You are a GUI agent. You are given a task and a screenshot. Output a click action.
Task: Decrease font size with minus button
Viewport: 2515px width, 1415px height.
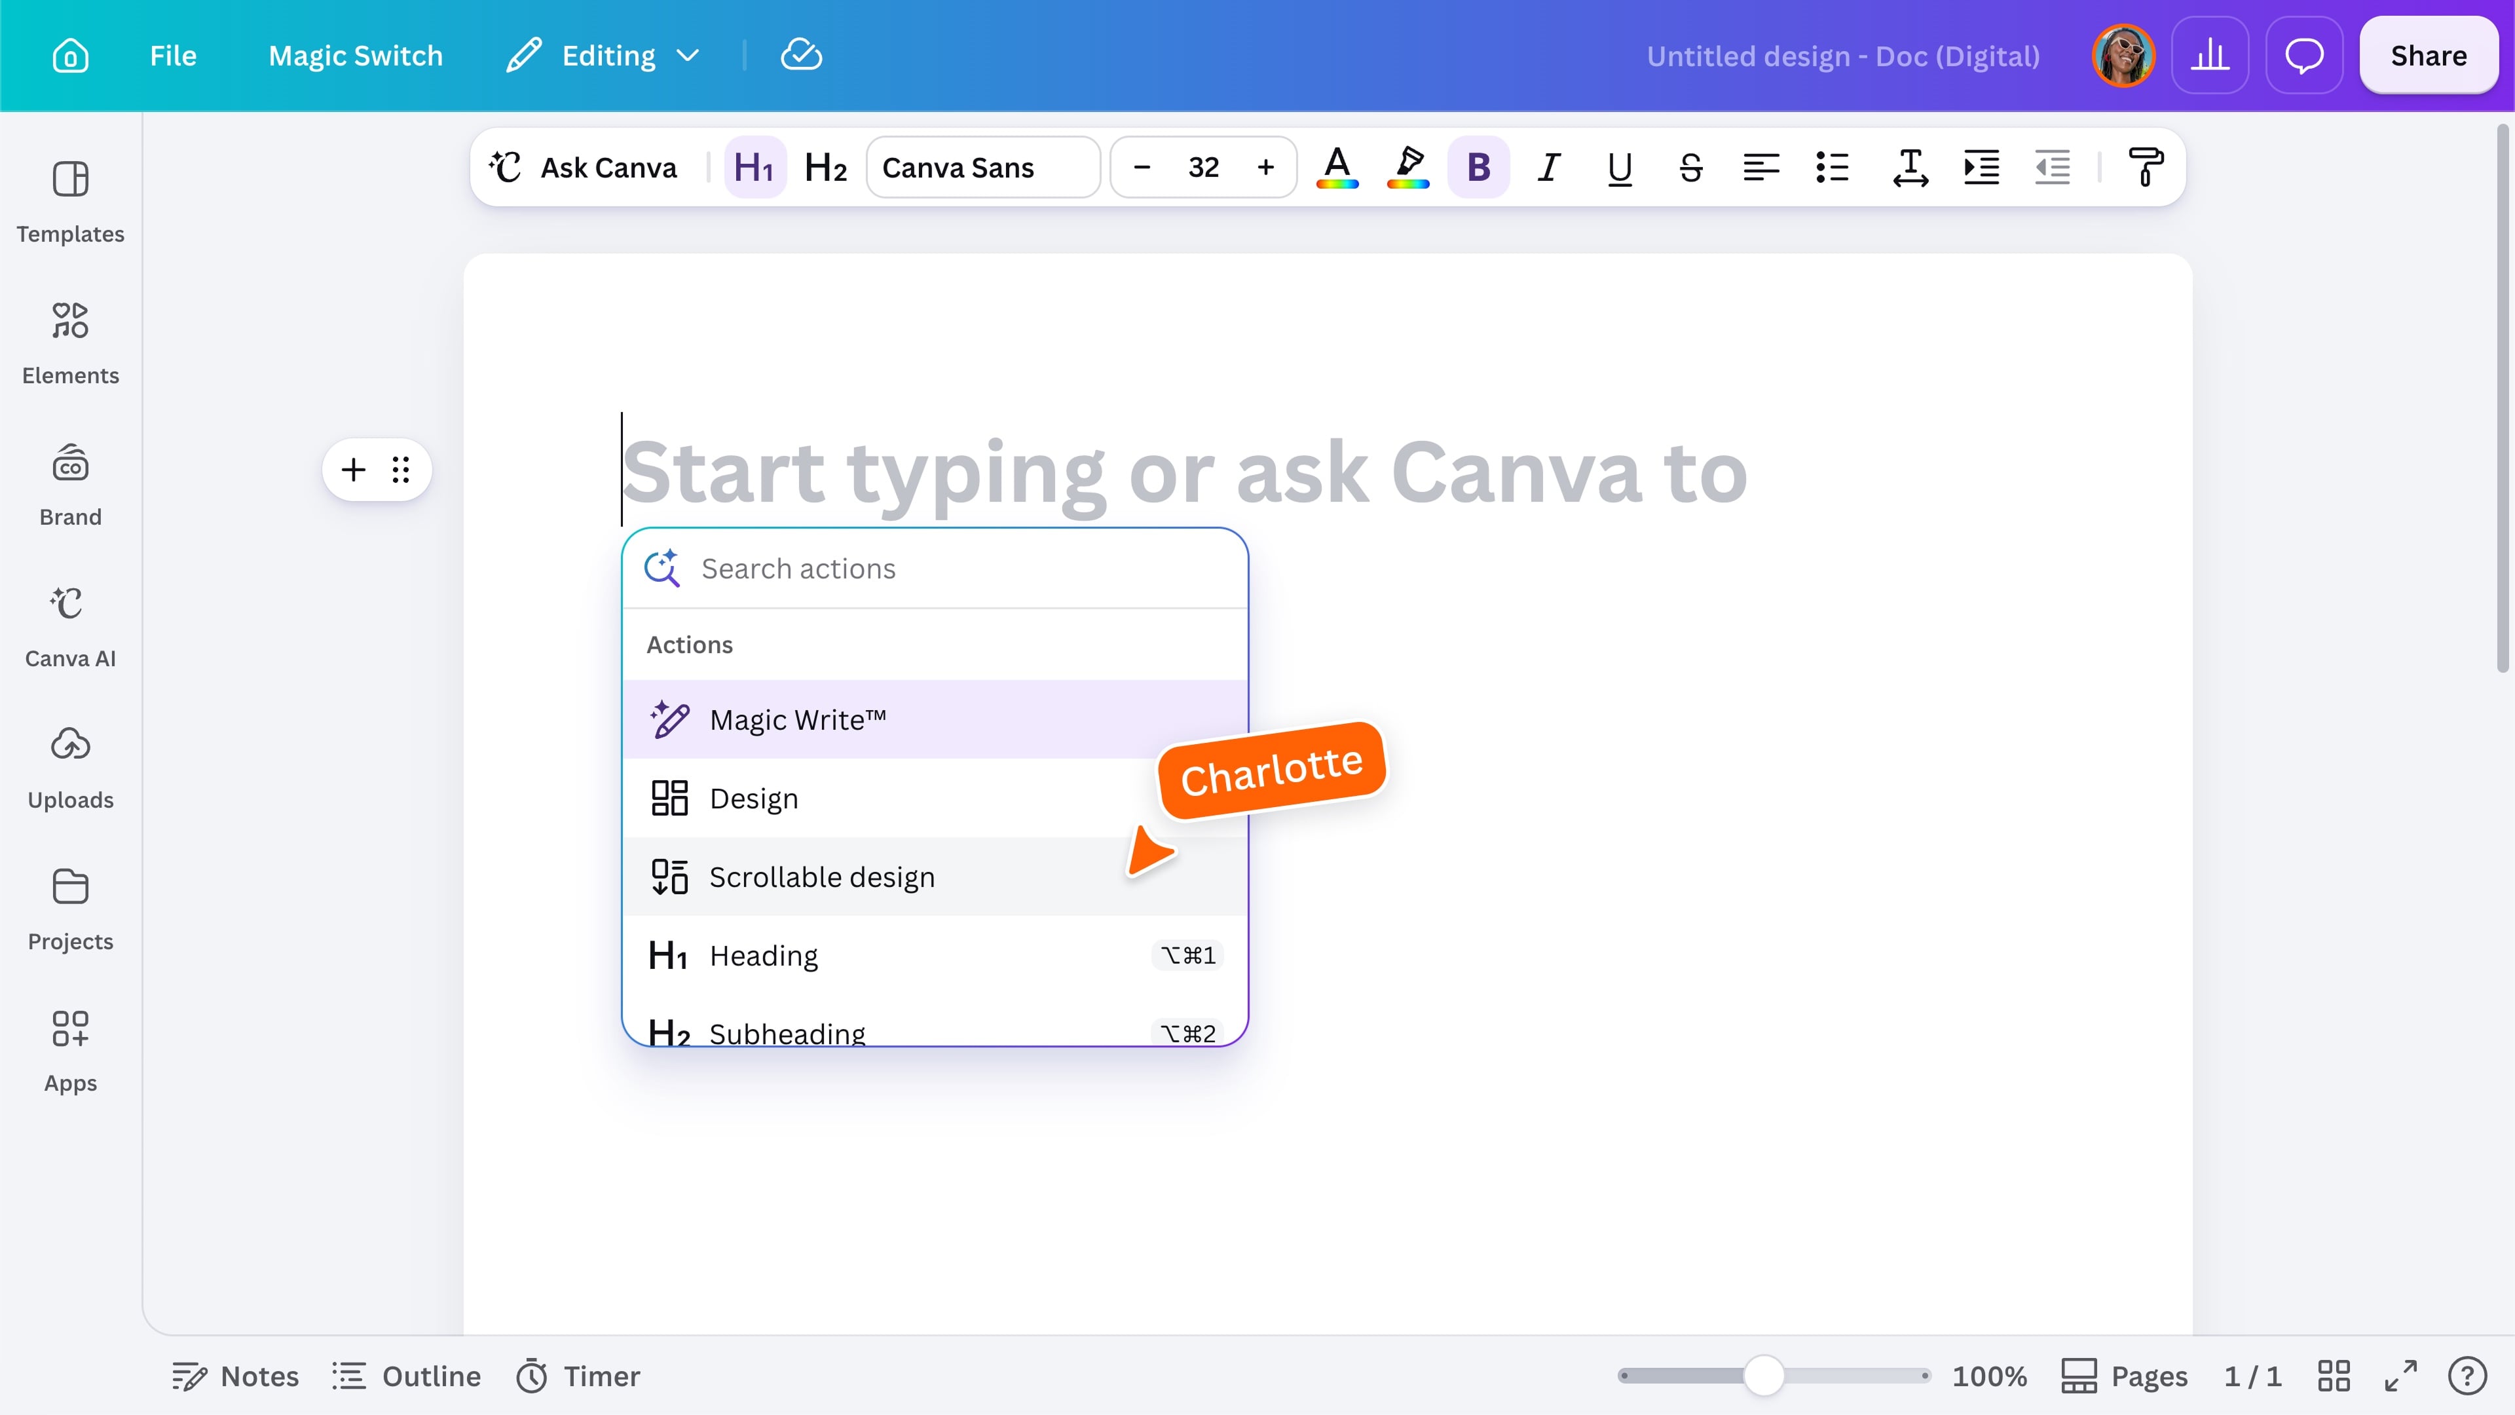tap(1142, 167)
